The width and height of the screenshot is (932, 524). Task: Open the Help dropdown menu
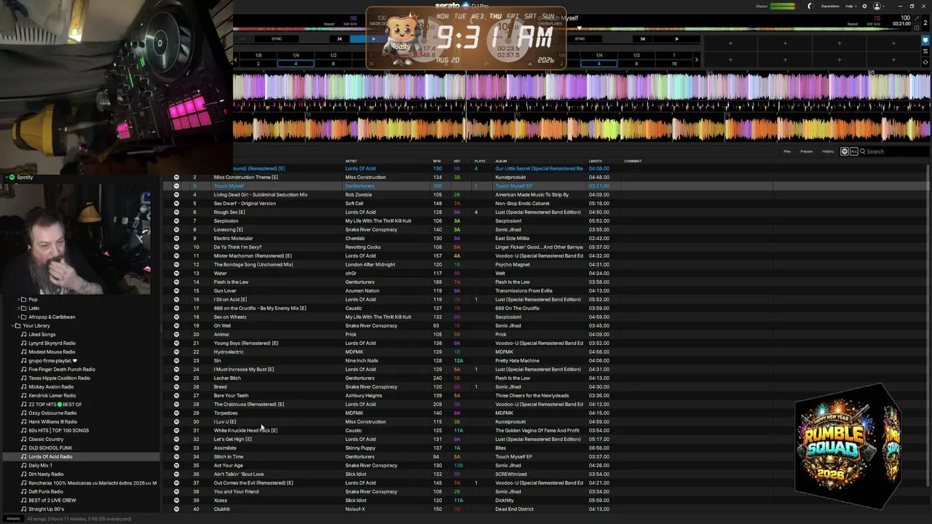tap(851, 6)
